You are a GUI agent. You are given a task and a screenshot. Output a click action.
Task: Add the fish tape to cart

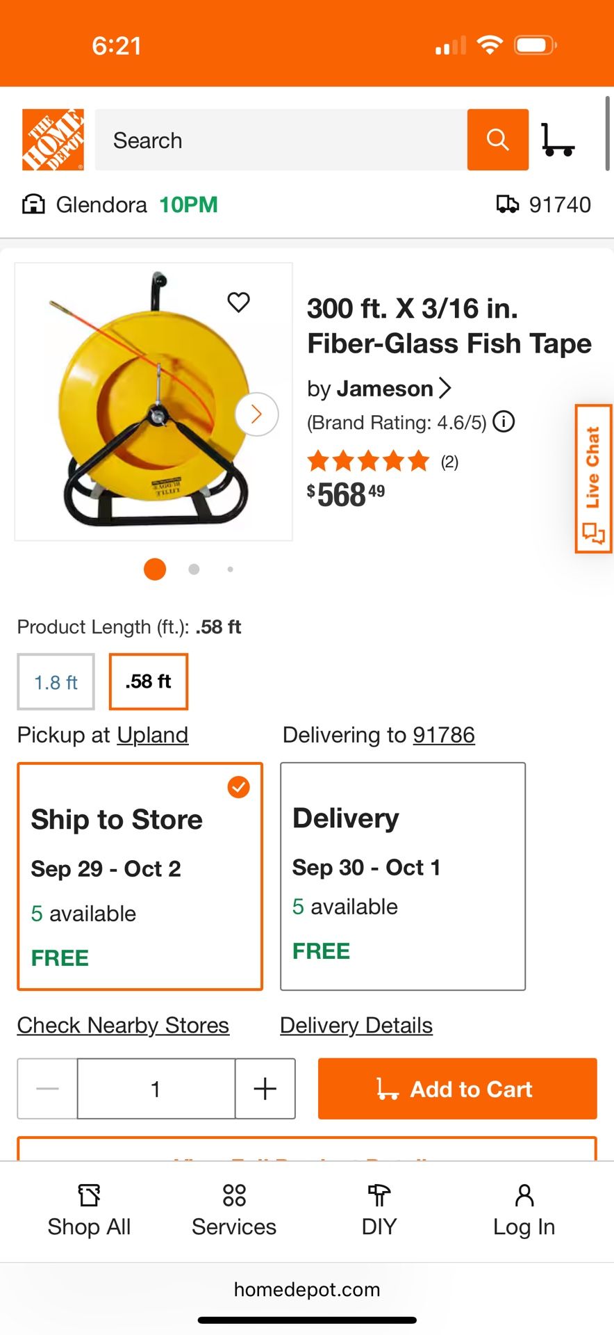click(457, 1089)
